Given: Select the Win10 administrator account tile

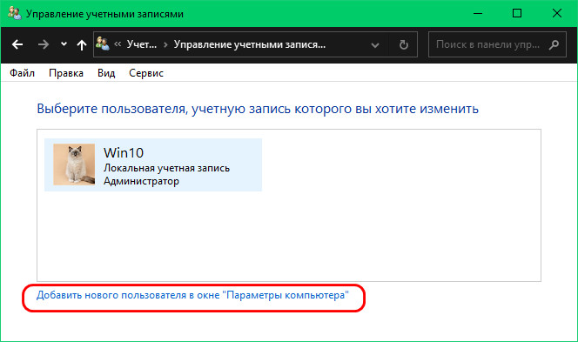Looking at the screenshot, I should [153, 164].
